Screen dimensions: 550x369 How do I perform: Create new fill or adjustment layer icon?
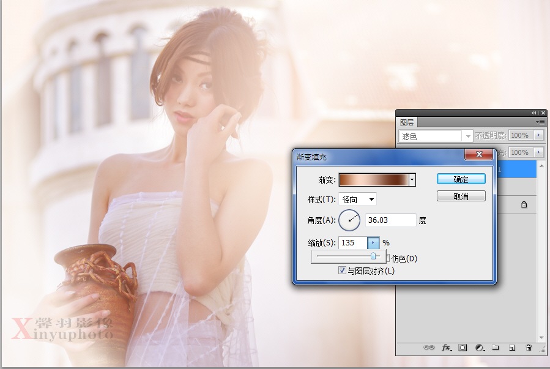pos(480,348)
